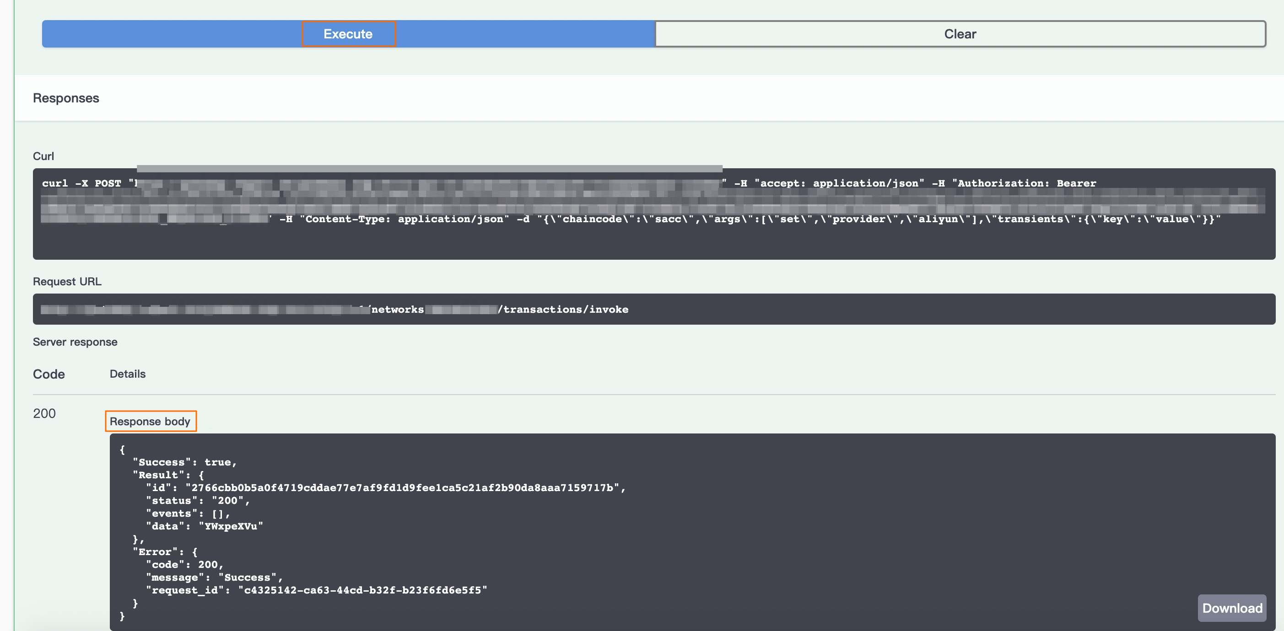The width and height of the screenshot is (1284, 631).
Task: Click the Response body label
Action: tap(150, 421)
